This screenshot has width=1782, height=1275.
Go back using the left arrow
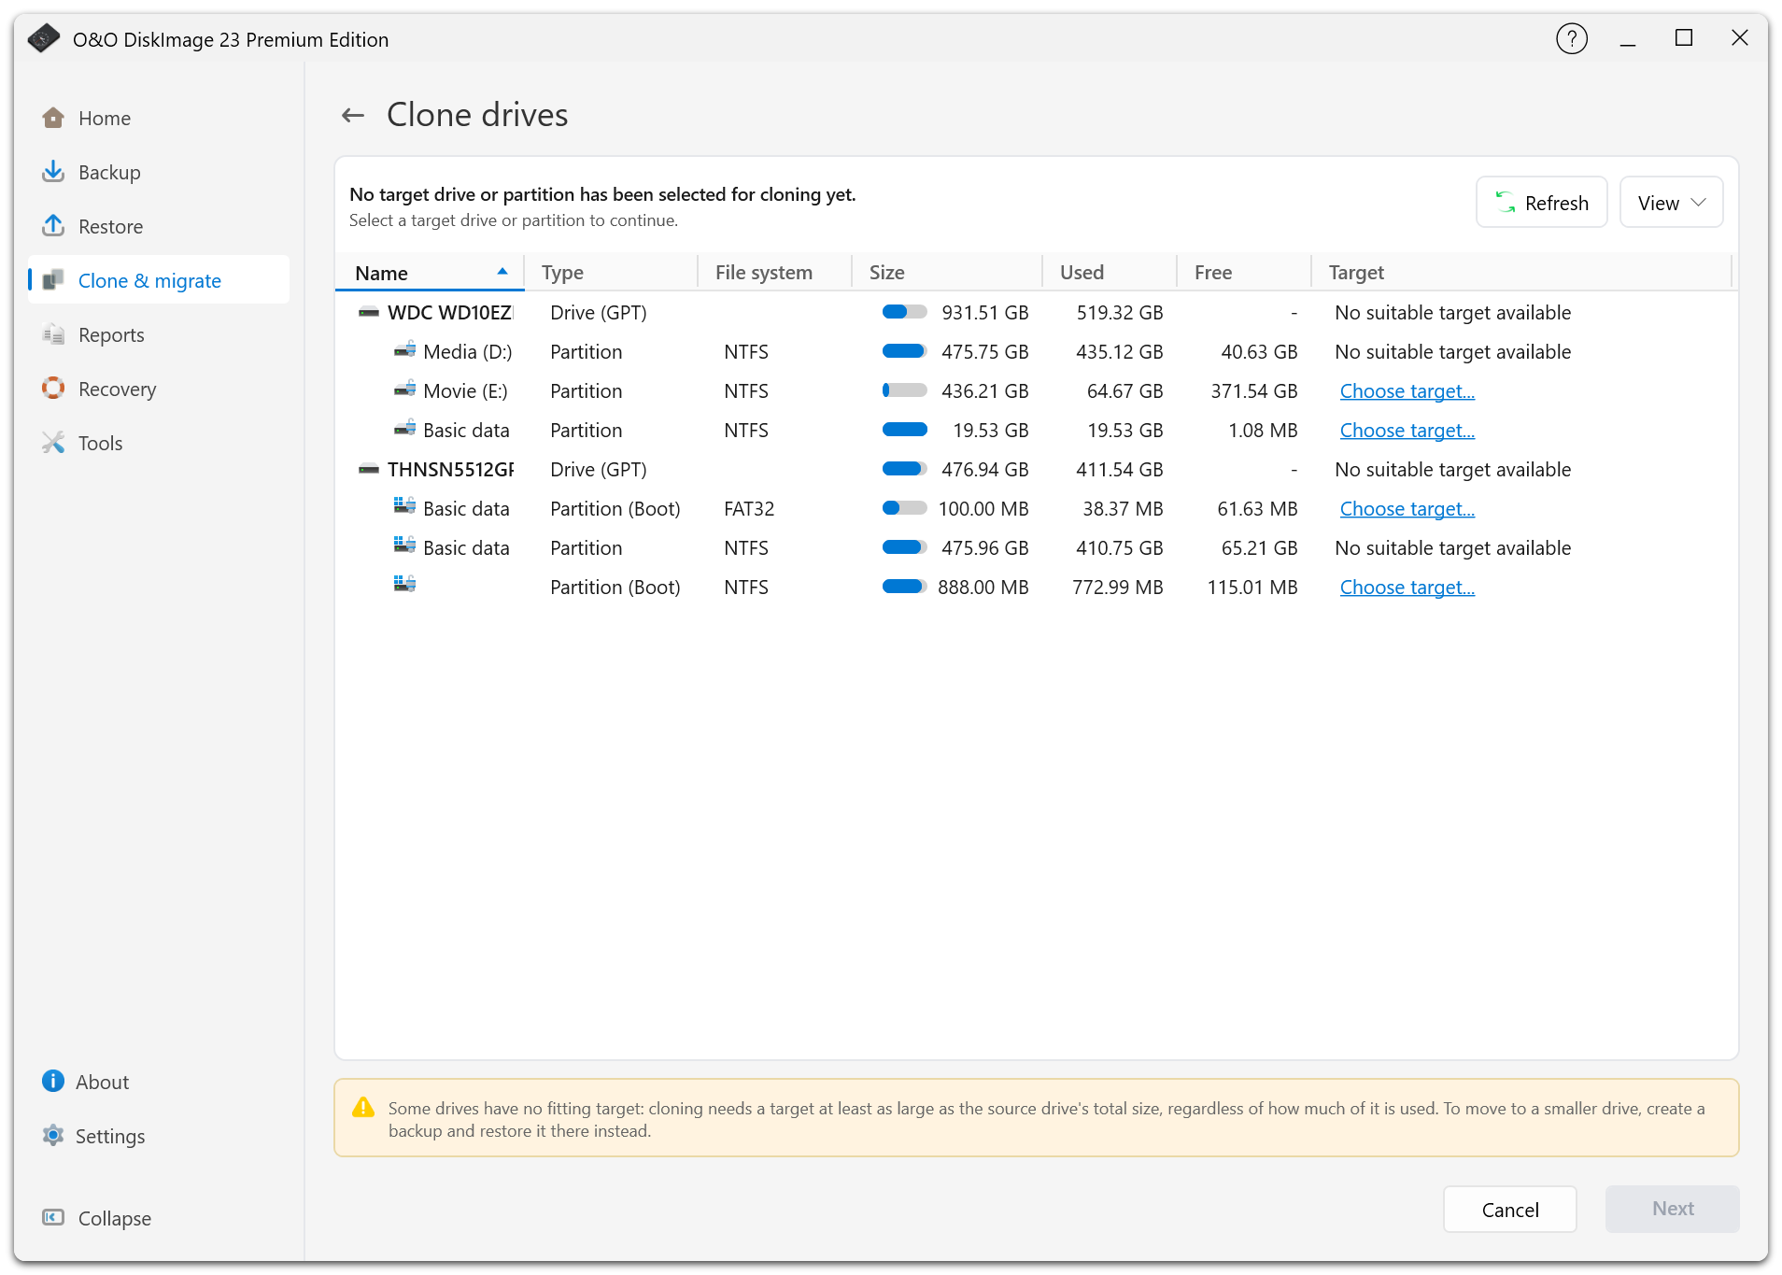(x=353, y=115)
